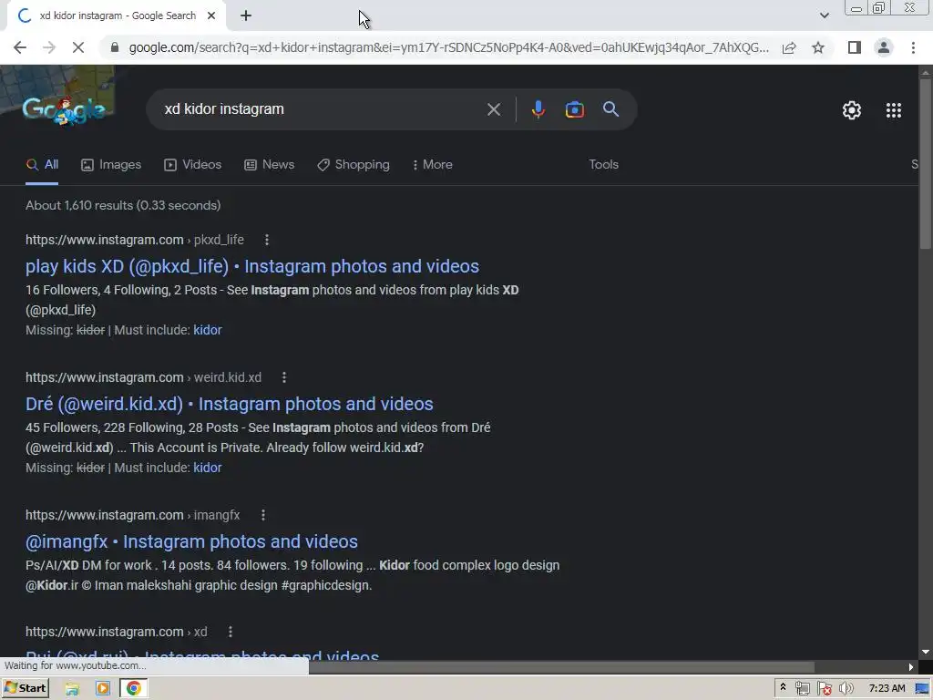The image size is (933, 700).
Task: Open the Google apps grid
Action: point(893,110)
